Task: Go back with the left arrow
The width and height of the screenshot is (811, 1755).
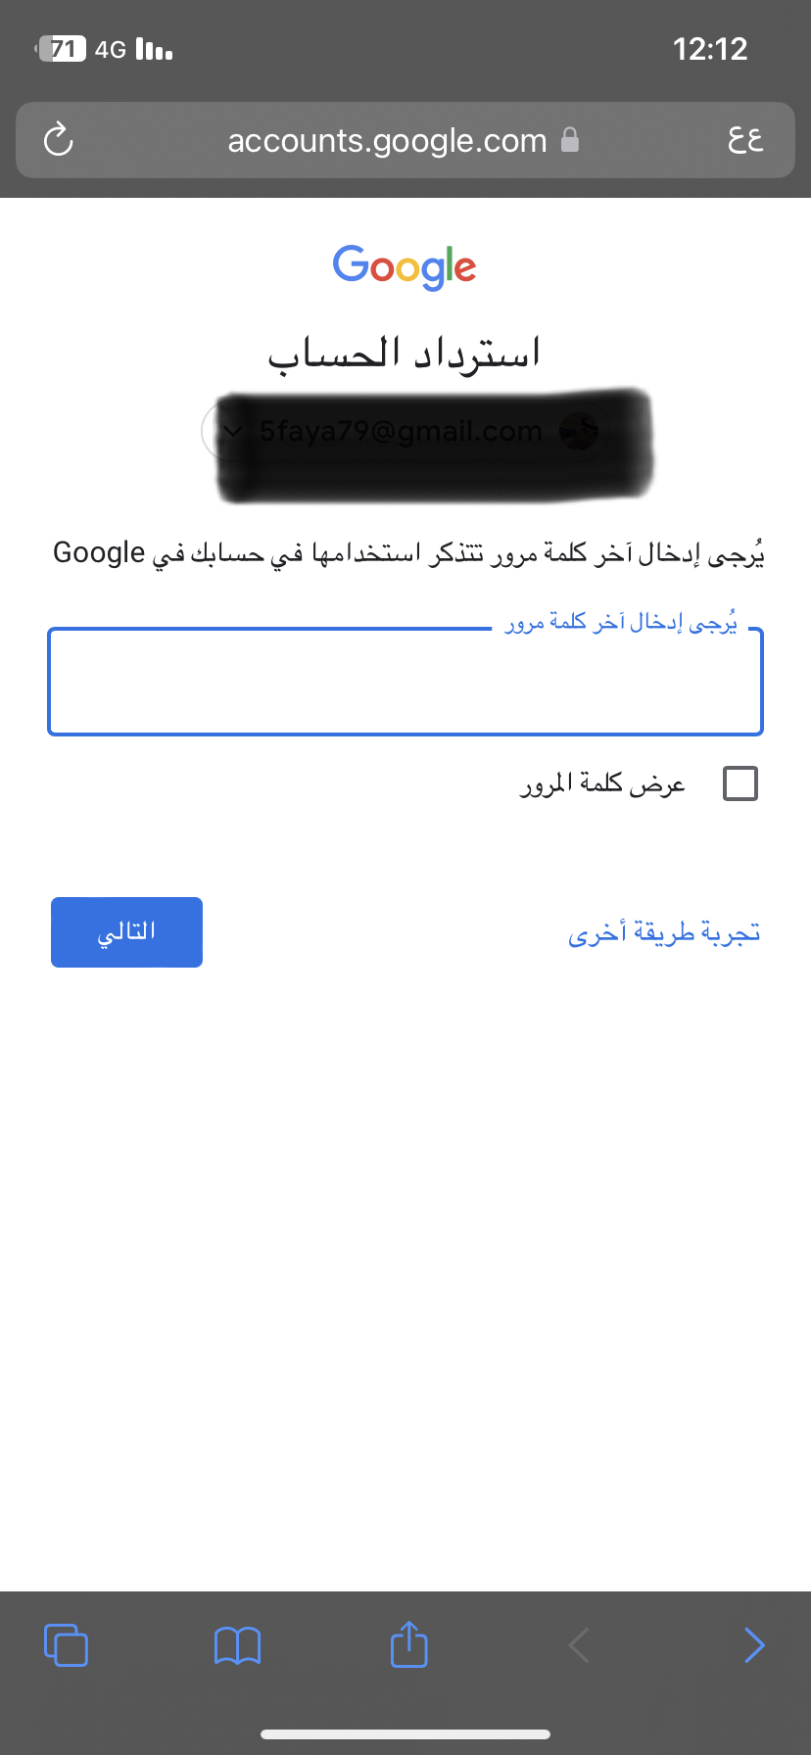Action: point(579,1645)
